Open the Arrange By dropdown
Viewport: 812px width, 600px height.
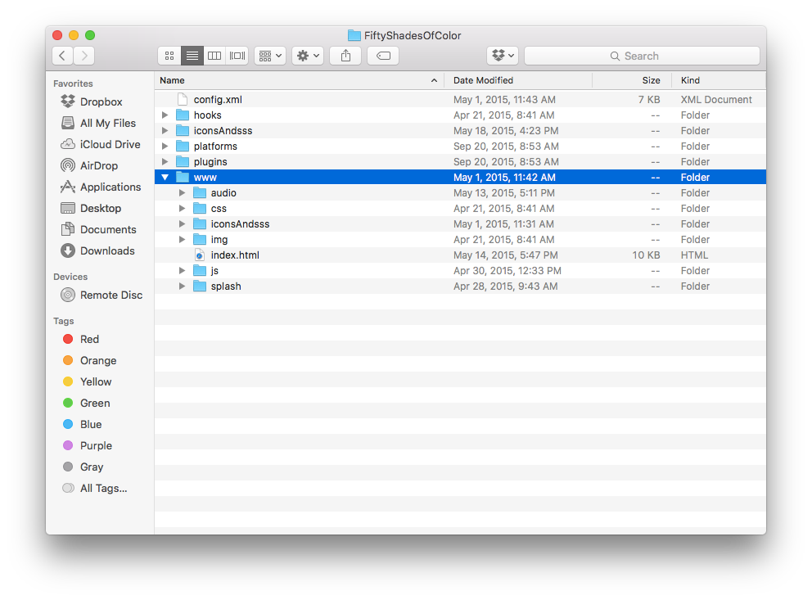[x=268, y=55]
